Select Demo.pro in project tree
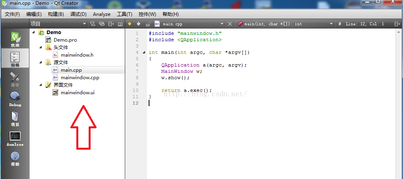This screenshot has height=179, width=403. 65,40
